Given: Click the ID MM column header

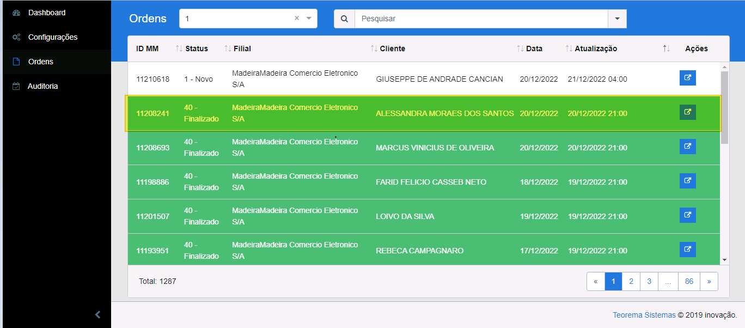Looking at the screenshot, I should point(147,48).
